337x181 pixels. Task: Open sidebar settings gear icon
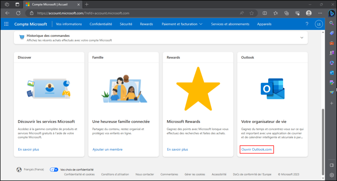(332, 175)
